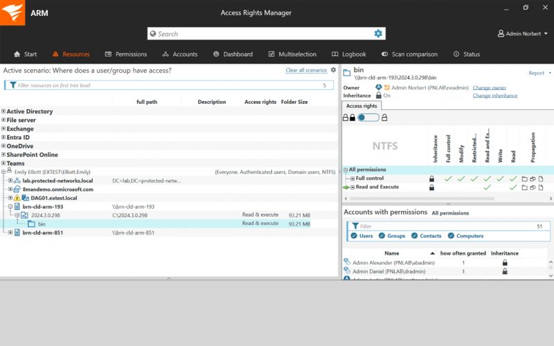Click the filter funnel in accounts filter
554x346 pixels.
[355, 226]
